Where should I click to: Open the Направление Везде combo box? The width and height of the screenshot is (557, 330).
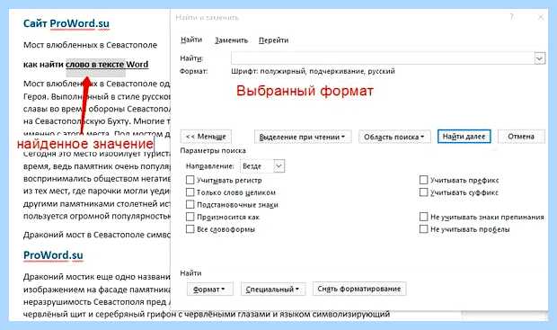pyautogui.click(x=262, y=166)
